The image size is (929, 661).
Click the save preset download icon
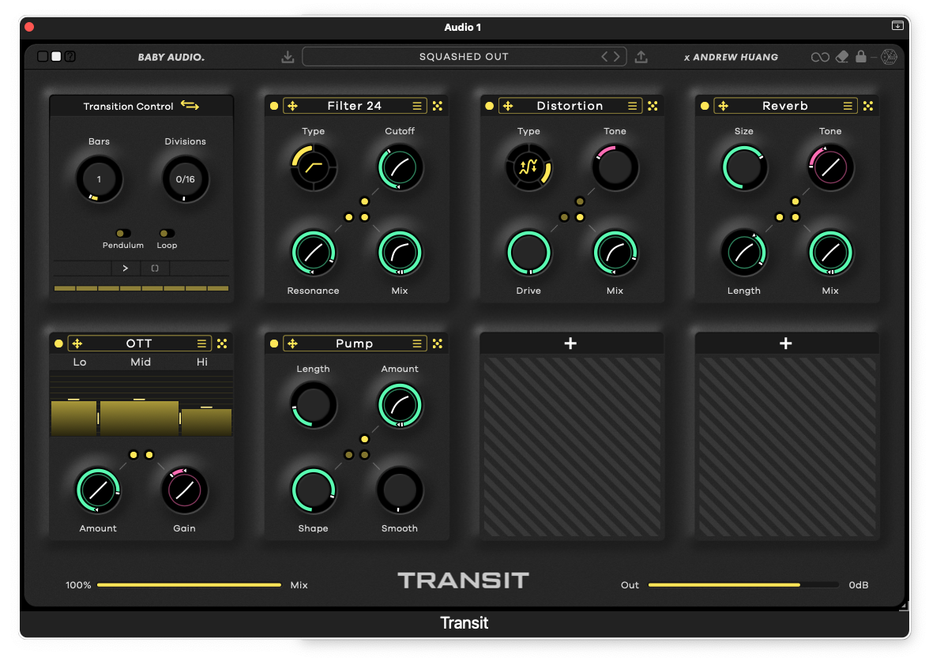(288, 57)
